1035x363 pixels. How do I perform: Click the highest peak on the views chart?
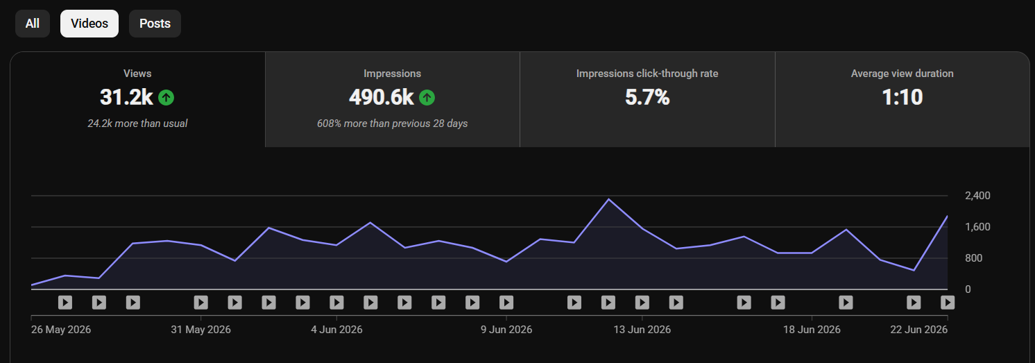tap(608, 199)
